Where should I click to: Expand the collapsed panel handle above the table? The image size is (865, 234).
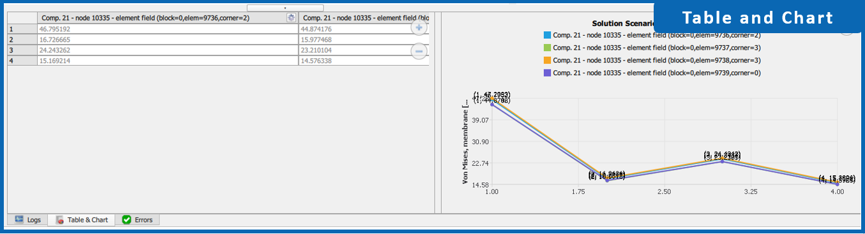(285, 8)
